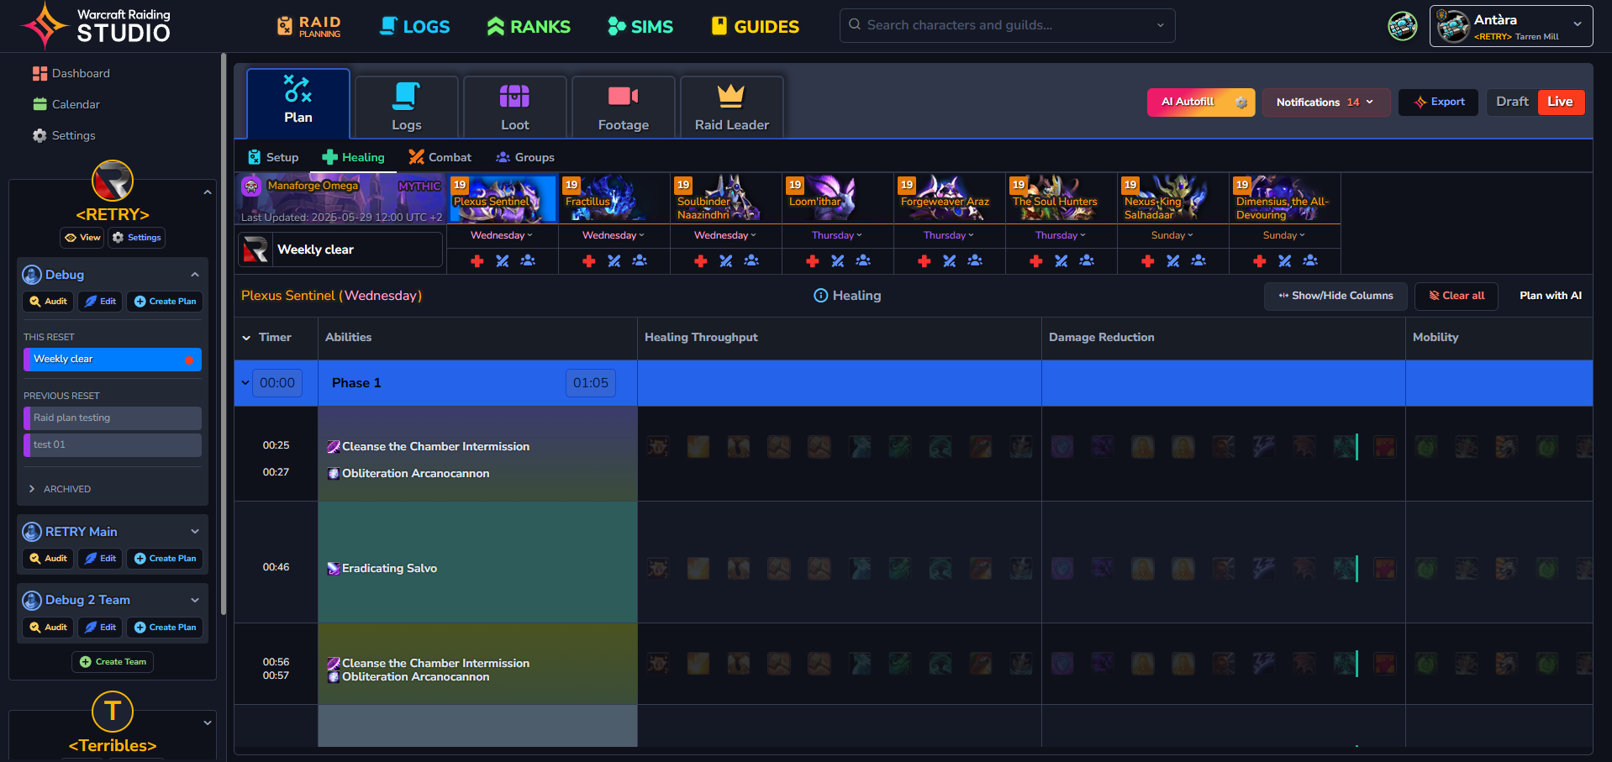Switch to the Raid Leader tab
Viewport: 1612px width, 762px height.
731,108
